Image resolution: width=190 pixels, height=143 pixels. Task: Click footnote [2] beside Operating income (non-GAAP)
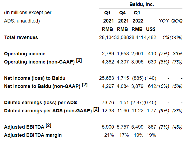tap(79, 61)
